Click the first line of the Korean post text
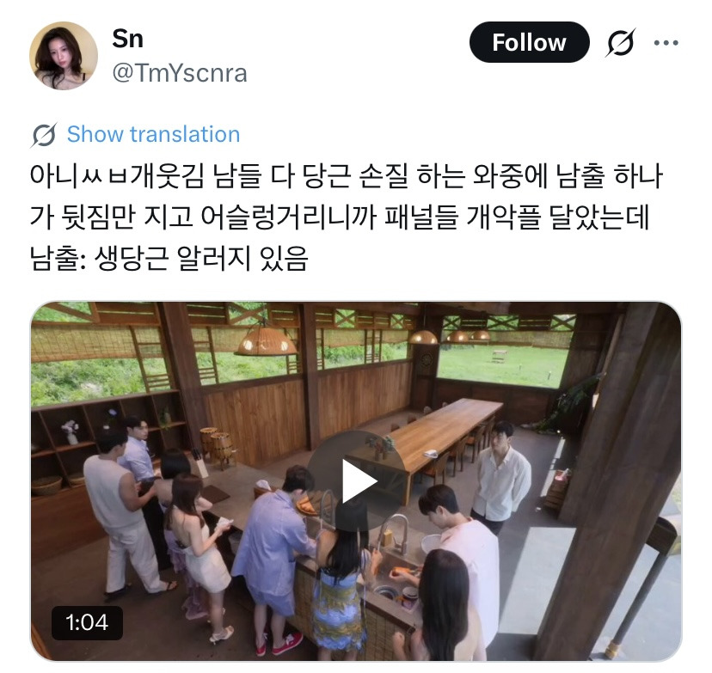 coord(346,175)
